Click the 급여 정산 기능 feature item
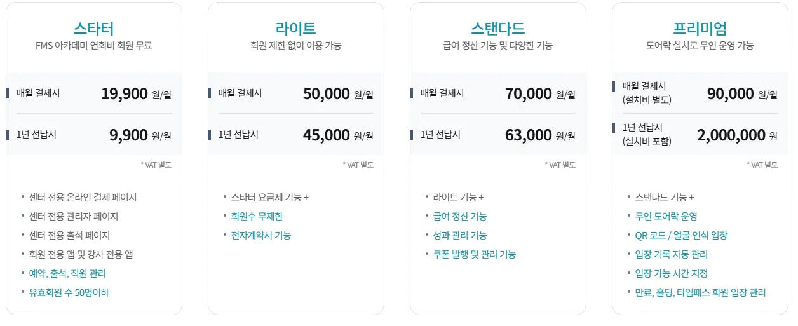The height and width of the screenshot is (326, 798). (x=460, y=216)
